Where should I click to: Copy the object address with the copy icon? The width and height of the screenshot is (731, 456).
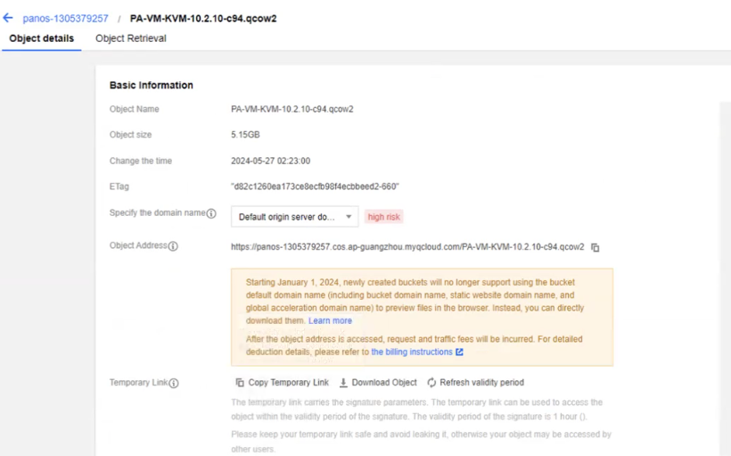coord(595,247)
